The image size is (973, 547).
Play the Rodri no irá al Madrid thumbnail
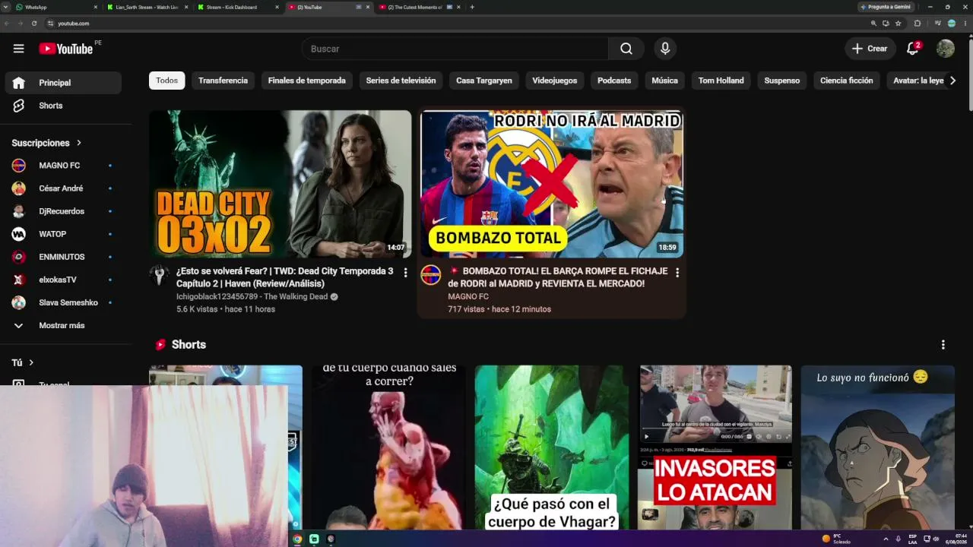tap(552, 184)
